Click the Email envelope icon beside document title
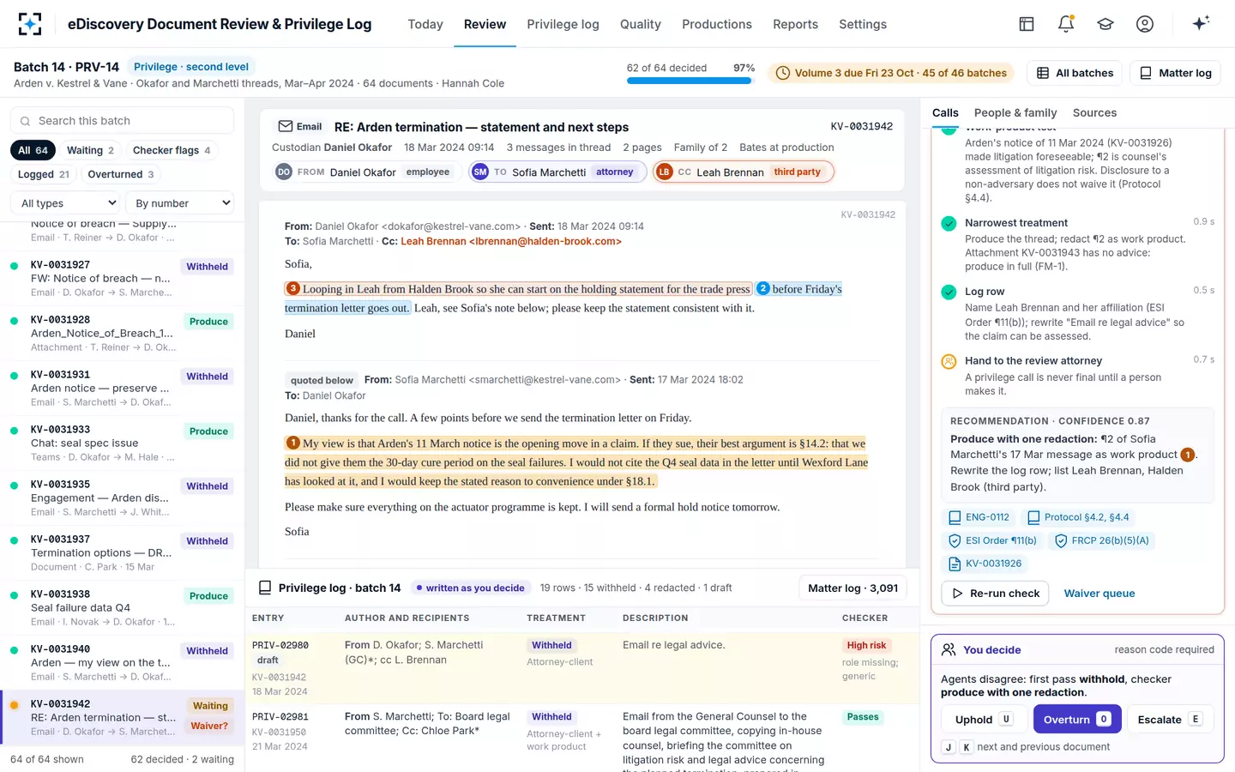 (286, 126)
